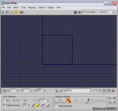
Task: Select the Zoom magnifier tool
Action: 100,91
